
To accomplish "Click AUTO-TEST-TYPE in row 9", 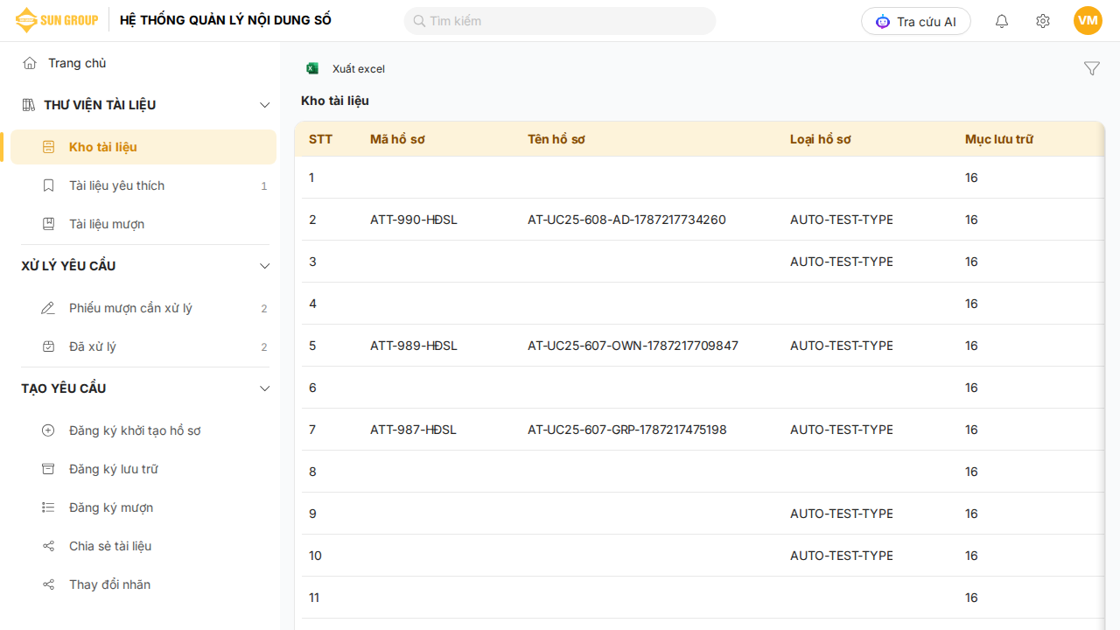I will (842, 514).
